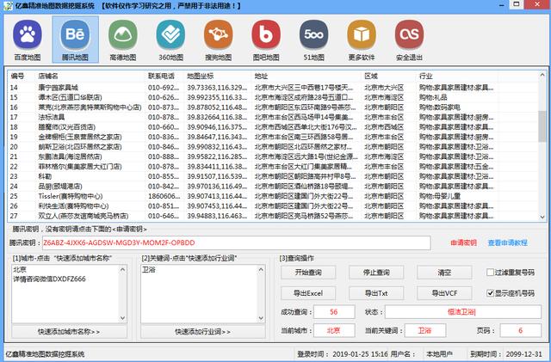Toggle the 过滤重复号码 checkbox
Image resolution: width=551 pixels, height=362 pixels.
pos(489,273)
